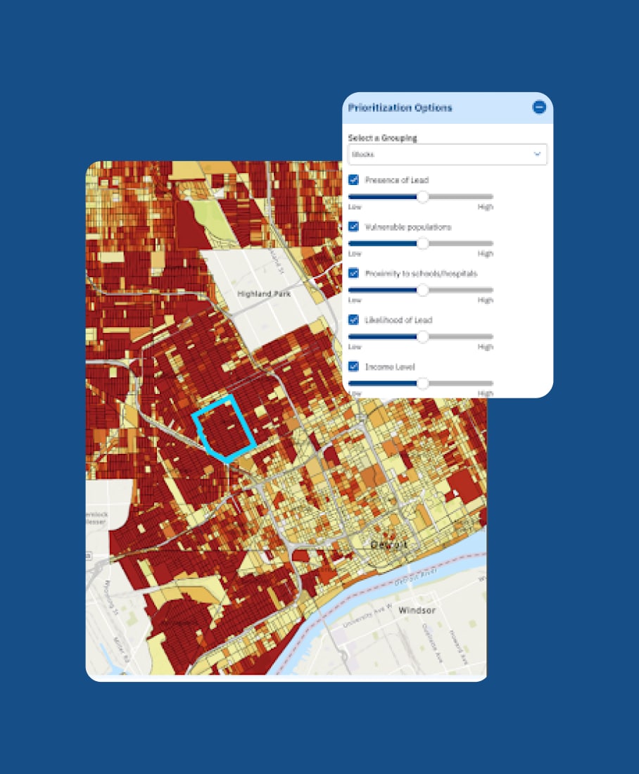Click the Prioritization Options panel title
639x774 pixels.
tap(400, 108)
